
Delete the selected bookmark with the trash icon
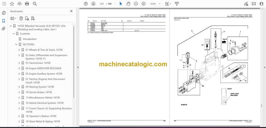(21, 18)
